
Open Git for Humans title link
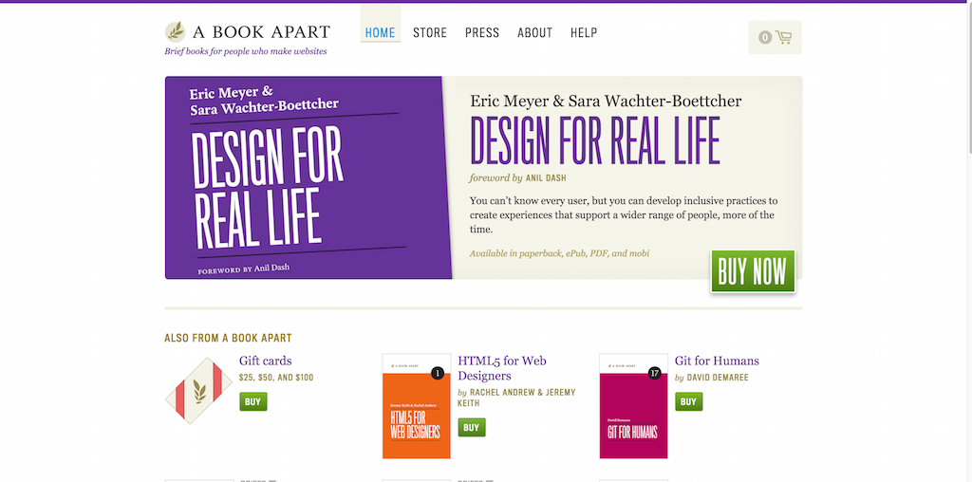[717, 361]
